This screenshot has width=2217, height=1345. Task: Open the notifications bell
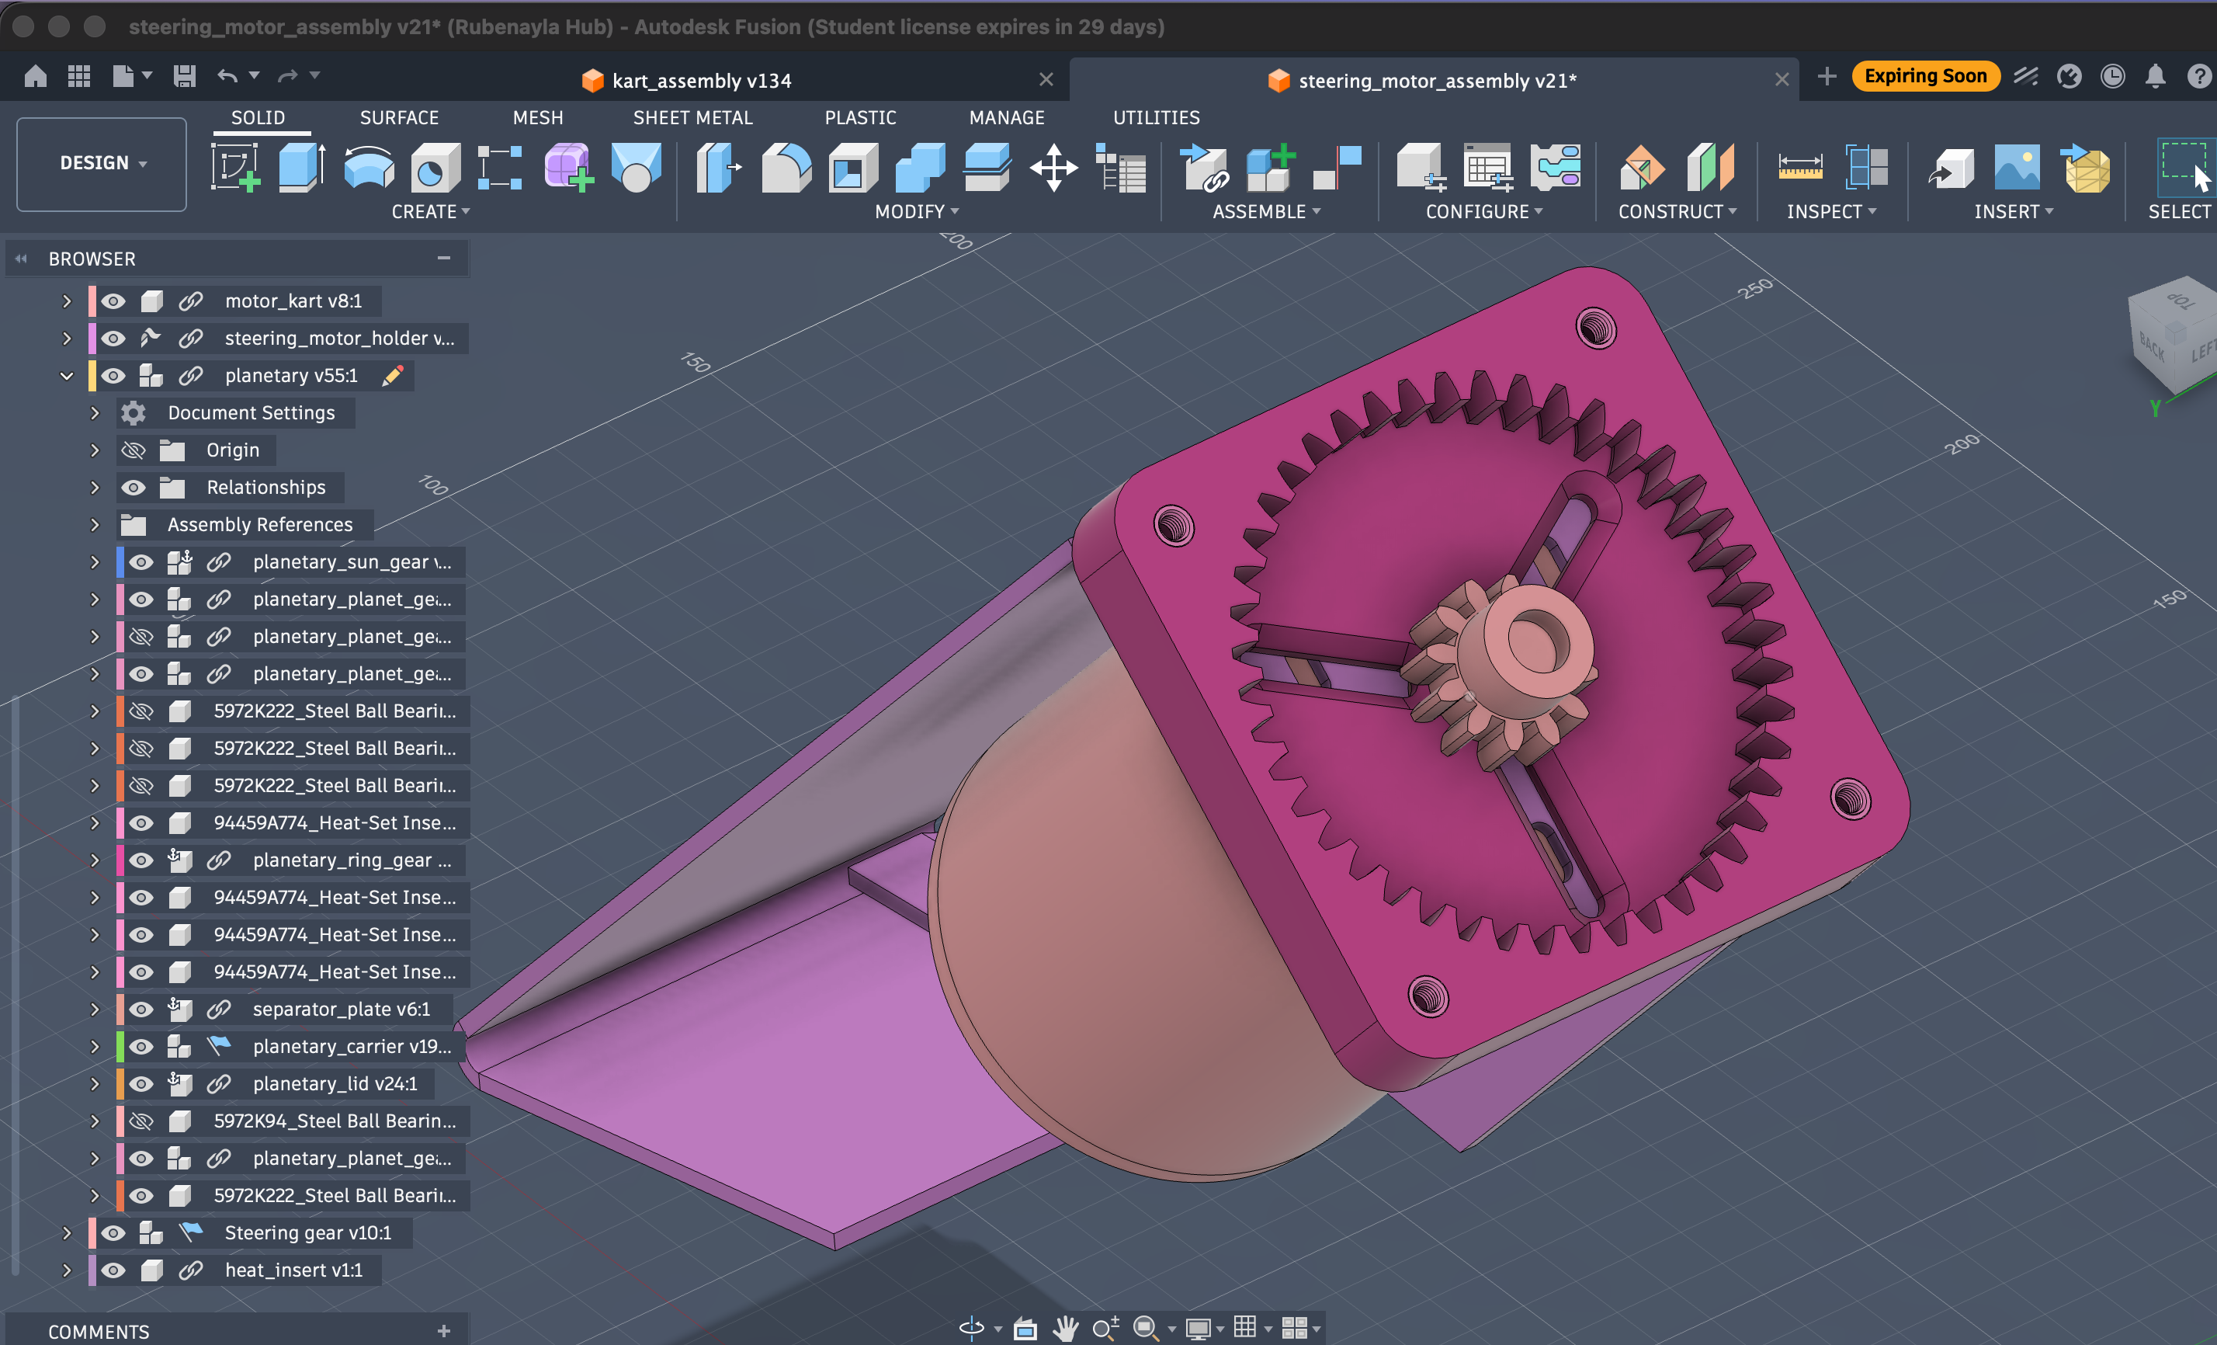pos(2155,77)
